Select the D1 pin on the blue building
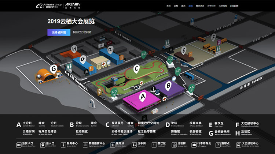 (x=82, y=60)
